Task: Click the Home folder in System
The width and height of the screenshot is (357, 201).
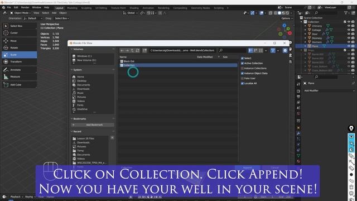Action: point(80,77)
